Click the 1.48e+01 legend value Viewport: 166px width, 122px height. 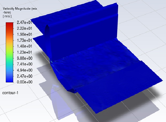point(25,46)
